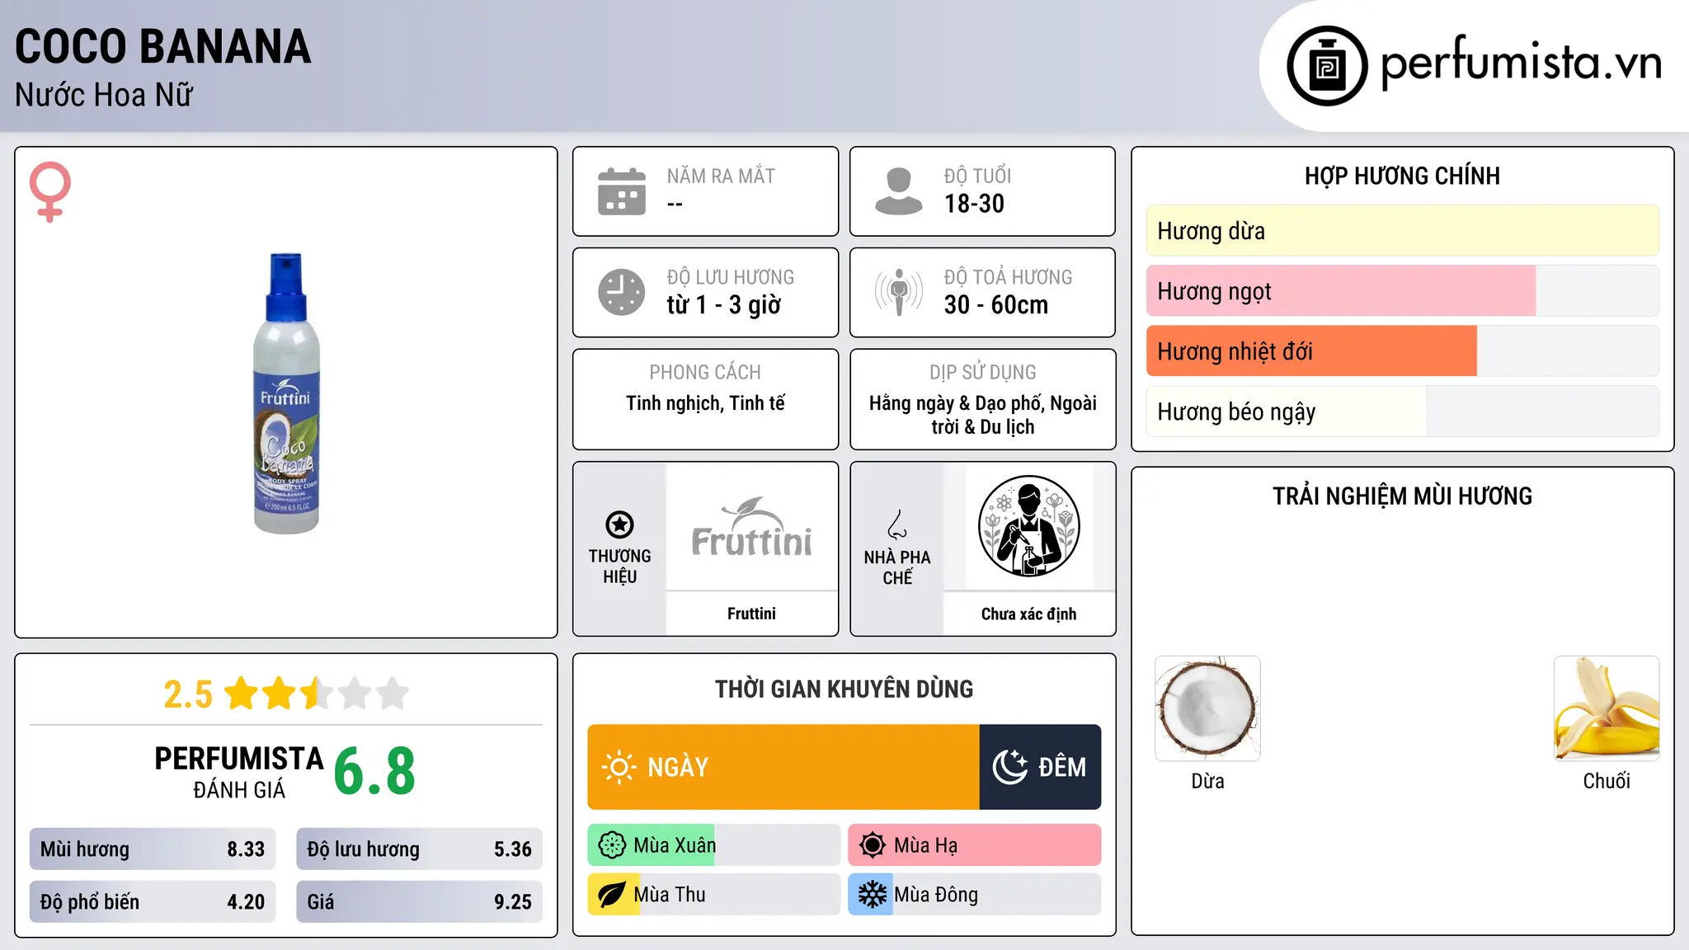Screen dimensions: 1689x950
Task: Click the Hương dừa accord bar
Action: pos(1402,231)
